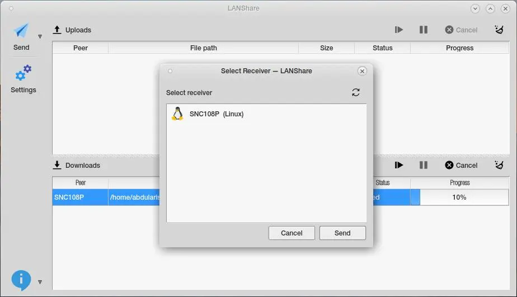Click the 10% download progress bar
The width and height of the screenshot is (517, 297).
pyautogui.click(x=459, y=197)
